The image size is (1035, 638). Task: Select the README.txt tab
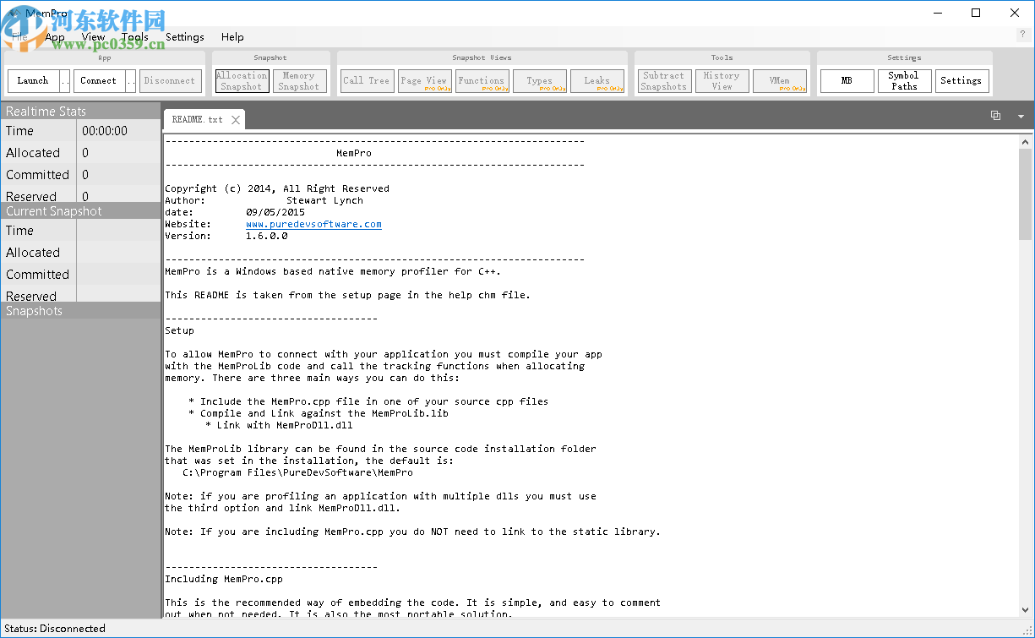(x=195, y=119)
